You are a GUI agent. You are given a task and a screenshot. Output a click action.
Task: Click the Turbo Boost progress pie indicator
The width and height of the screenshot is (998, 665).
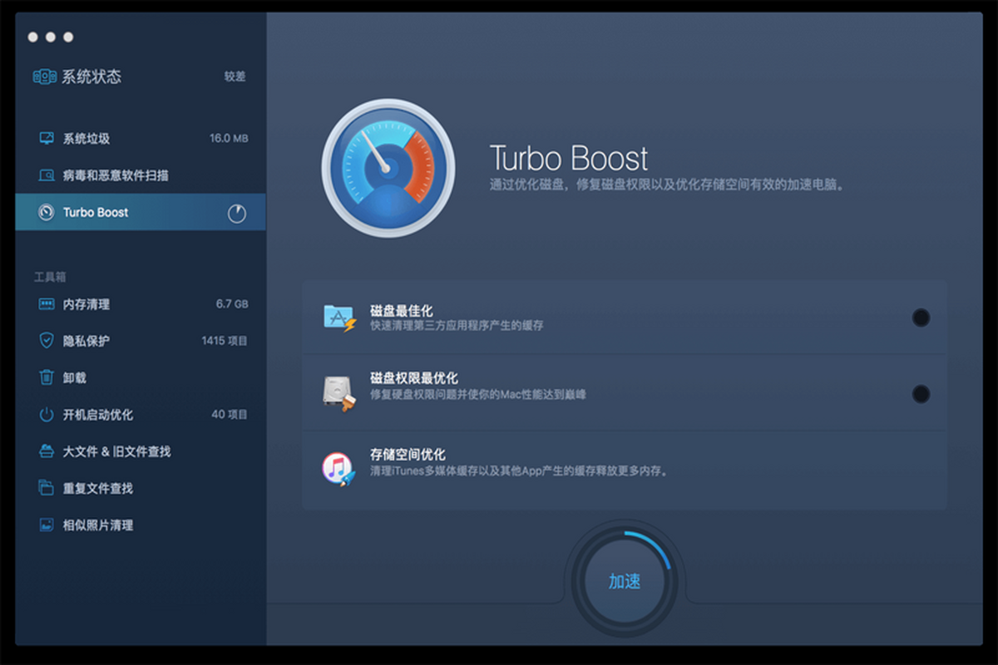(x=237, y=214)
